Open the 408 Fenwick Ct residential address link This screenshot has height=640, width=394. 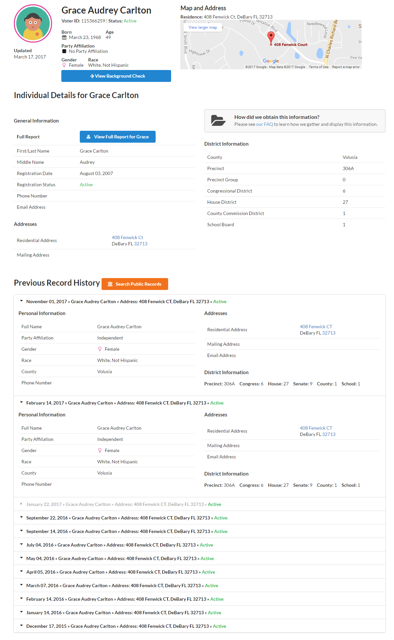point(127,237)
